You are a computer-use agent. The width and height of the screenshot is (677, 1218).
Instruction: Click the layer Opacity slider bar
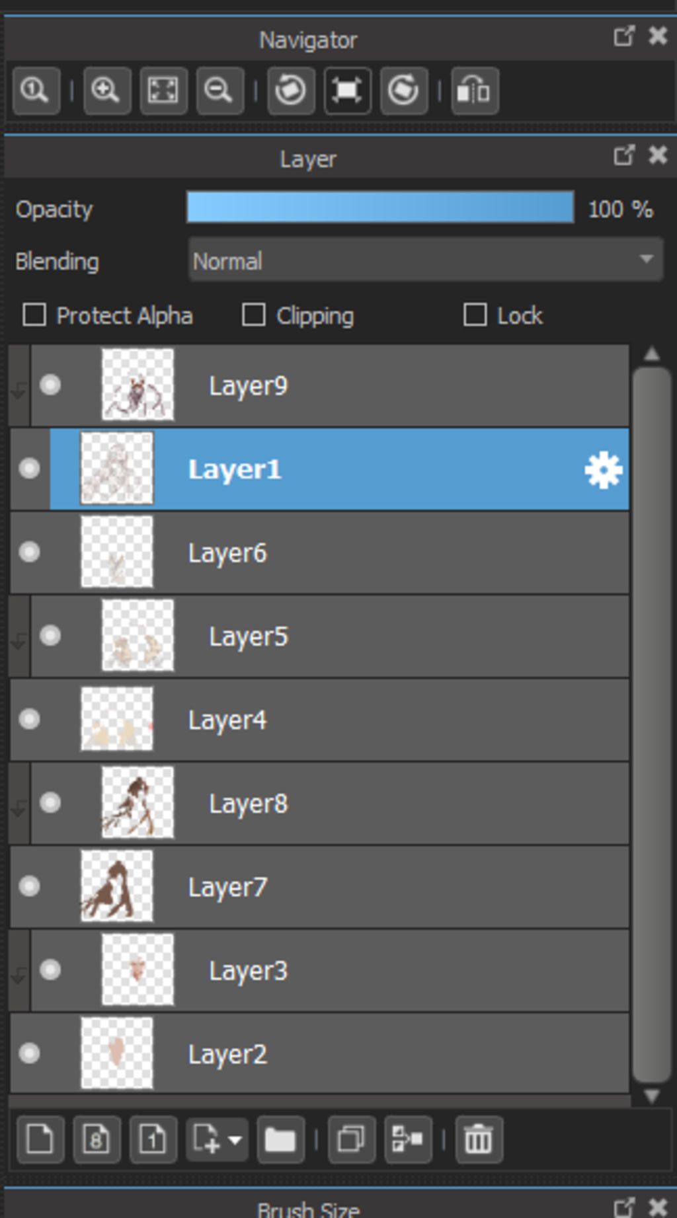(x=380, y=208)
